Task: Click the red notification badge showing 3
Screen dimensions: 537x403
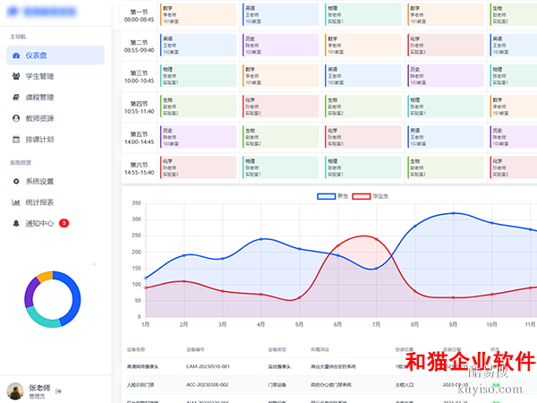Action: click(64, 223)
